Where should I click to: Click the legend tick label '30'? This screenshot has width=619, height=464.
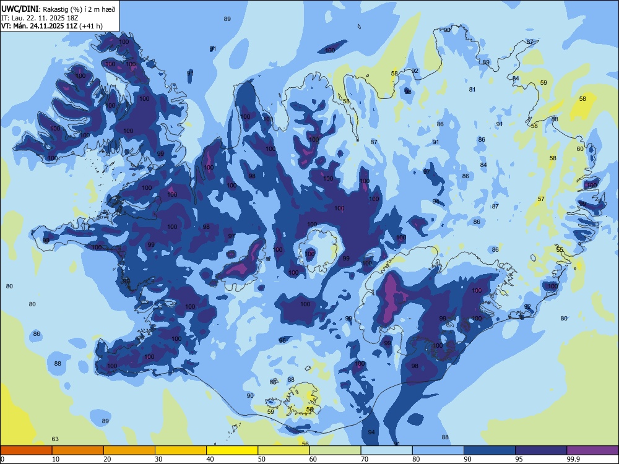158,459
